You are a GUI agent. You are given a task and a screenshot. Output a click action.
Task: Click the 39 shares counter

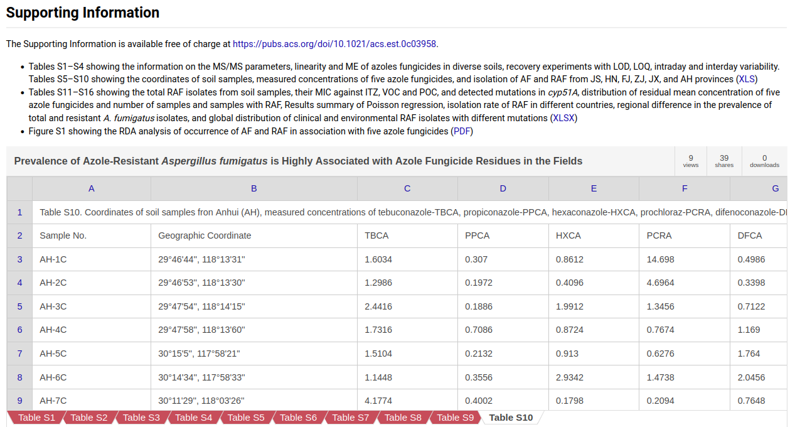coord(724,161)
